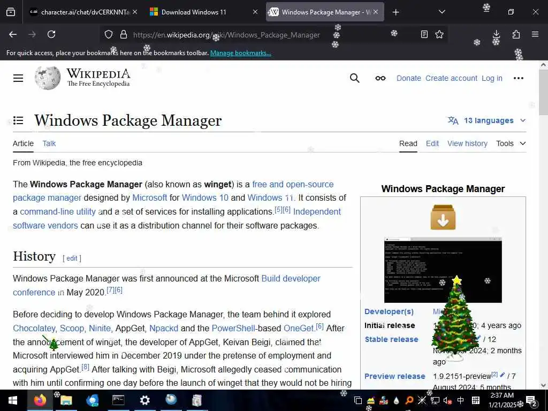Click the History section edit link
The height and width of the screenshot is (411, 548).
tap(72, 258)
